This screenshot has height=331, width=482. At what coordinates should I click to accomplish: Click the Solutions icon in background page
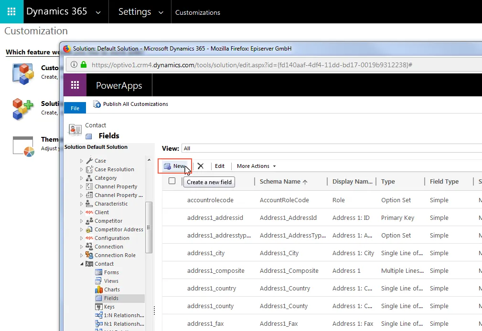point(23,109)
